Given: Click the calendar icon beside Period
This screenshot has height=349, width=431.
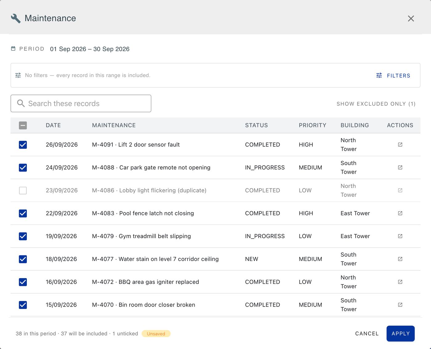Looking at the screenshot, I should click(x=13, y=49).
